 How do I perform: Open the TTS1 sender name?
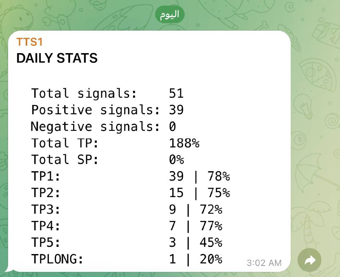[30, 42]
